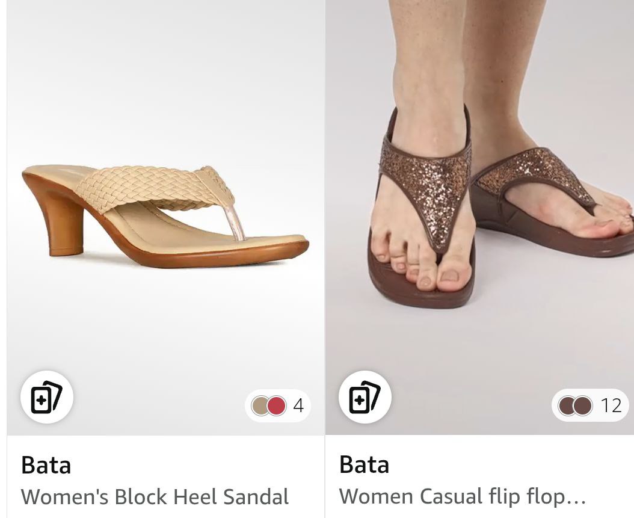Click the wooden block heel of the sandal
Screen dimensions: 634x518
pos(60,223)
